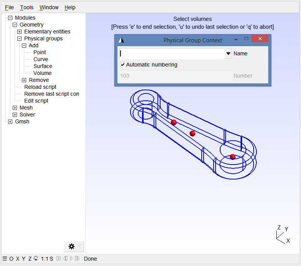Select Curve under Add
Screen dimensions: 301x266
point(41,59)
